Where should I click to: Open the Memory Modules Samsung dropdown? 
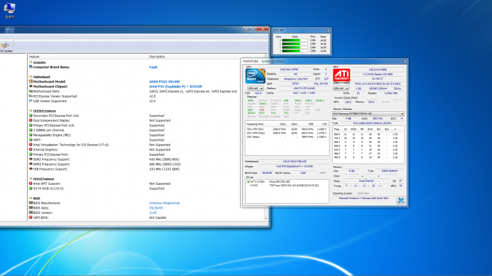[368, 114]
